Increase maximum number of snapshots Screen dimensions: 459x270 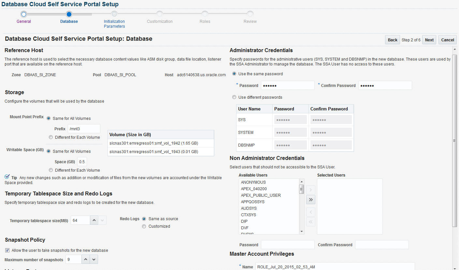pyautogui.click(x=85, y=260)
